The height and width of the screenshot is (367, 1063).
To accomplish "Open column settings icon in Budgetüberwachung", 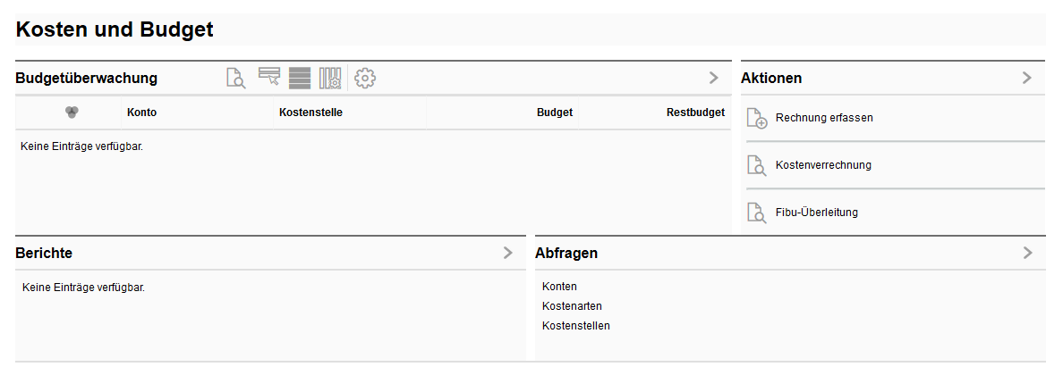I will [330, 78].
